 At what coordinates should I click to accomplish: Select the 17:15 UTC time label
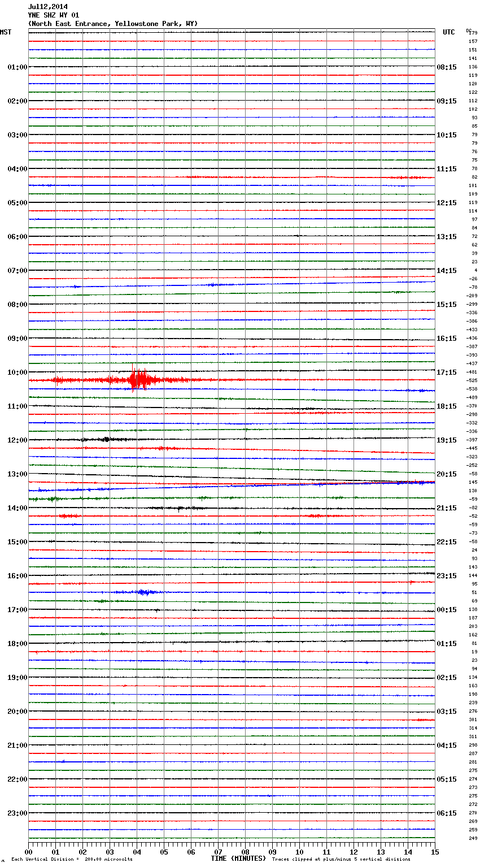[447, 372]
